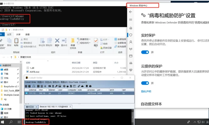Open Account protection person icon in Security sidebar
The width and height of the screenshot is (209, 125).
pyautogui.click(x=131, y=42)
